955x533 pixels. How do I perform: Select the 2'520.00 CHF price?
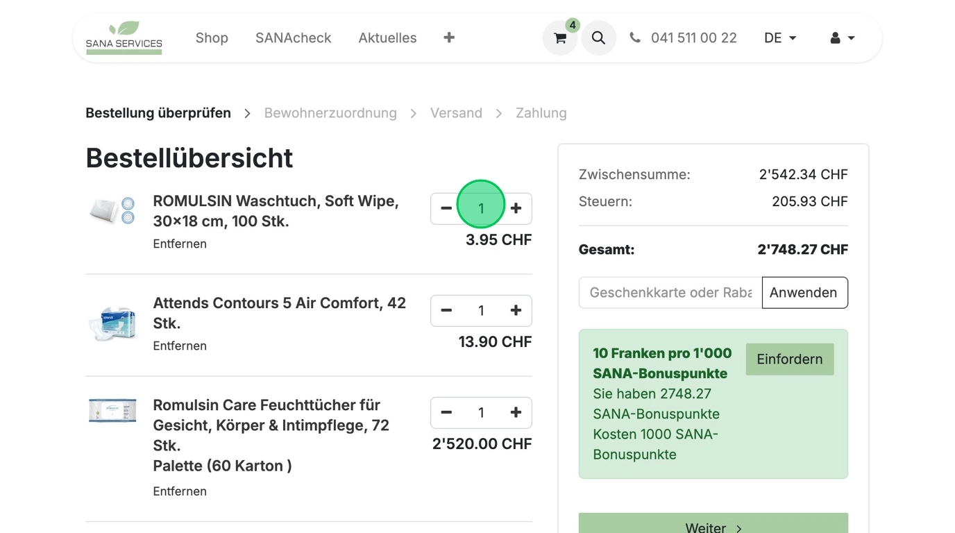click(x=482, y=444)
